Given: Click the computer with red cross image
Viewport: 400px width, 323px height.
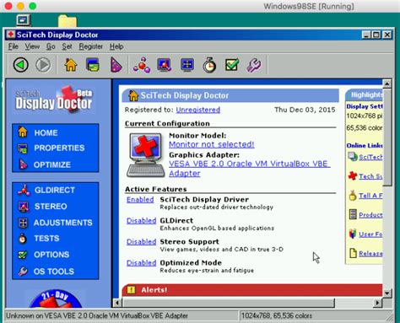Looking at the screenshot, I should coord(145,155).
